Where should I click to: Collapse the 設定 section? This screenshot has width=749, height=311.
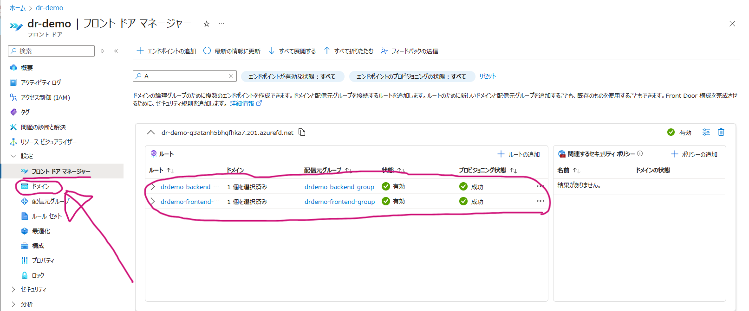[13, 156]
